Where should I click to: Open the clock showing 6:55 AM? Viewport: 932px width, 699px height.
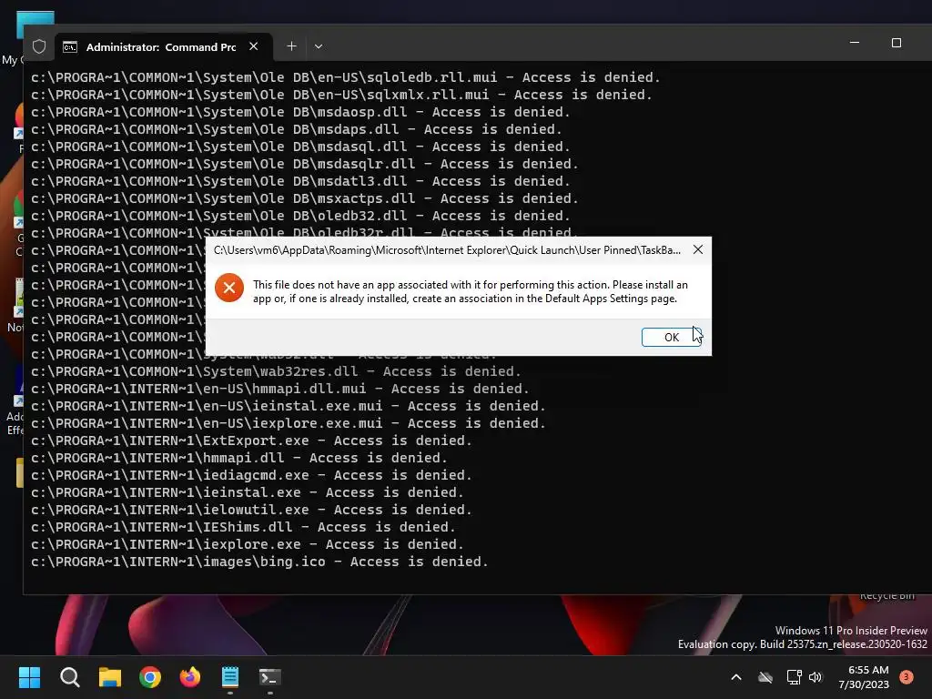(864, 677)
